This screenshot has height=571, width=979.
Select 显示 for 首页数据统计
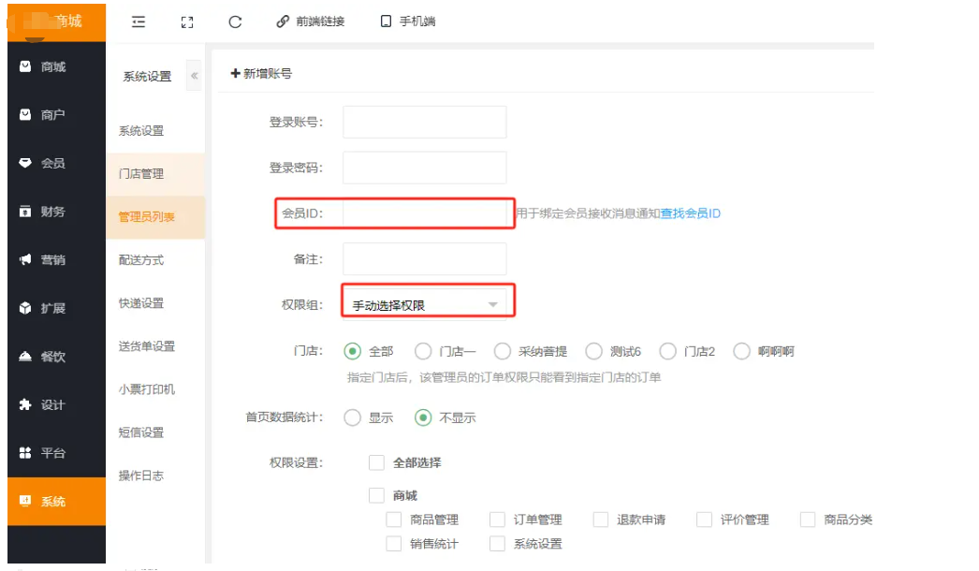pyautogui.click(x=353, y=417)
